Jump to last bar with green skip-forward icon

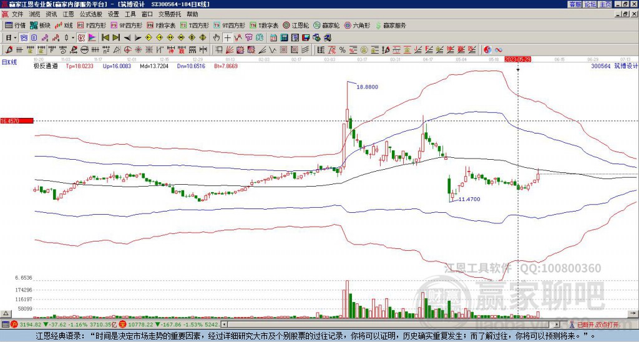click(116, 38)
